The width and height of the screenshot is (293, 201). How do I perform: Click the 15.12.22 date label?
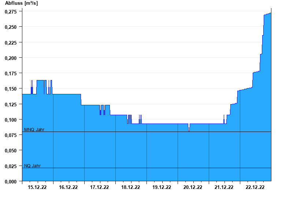click(37, 187)
